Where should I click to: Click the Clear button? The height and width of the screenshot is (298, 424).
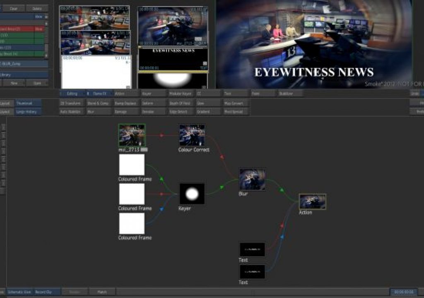(x=14, y=8)
